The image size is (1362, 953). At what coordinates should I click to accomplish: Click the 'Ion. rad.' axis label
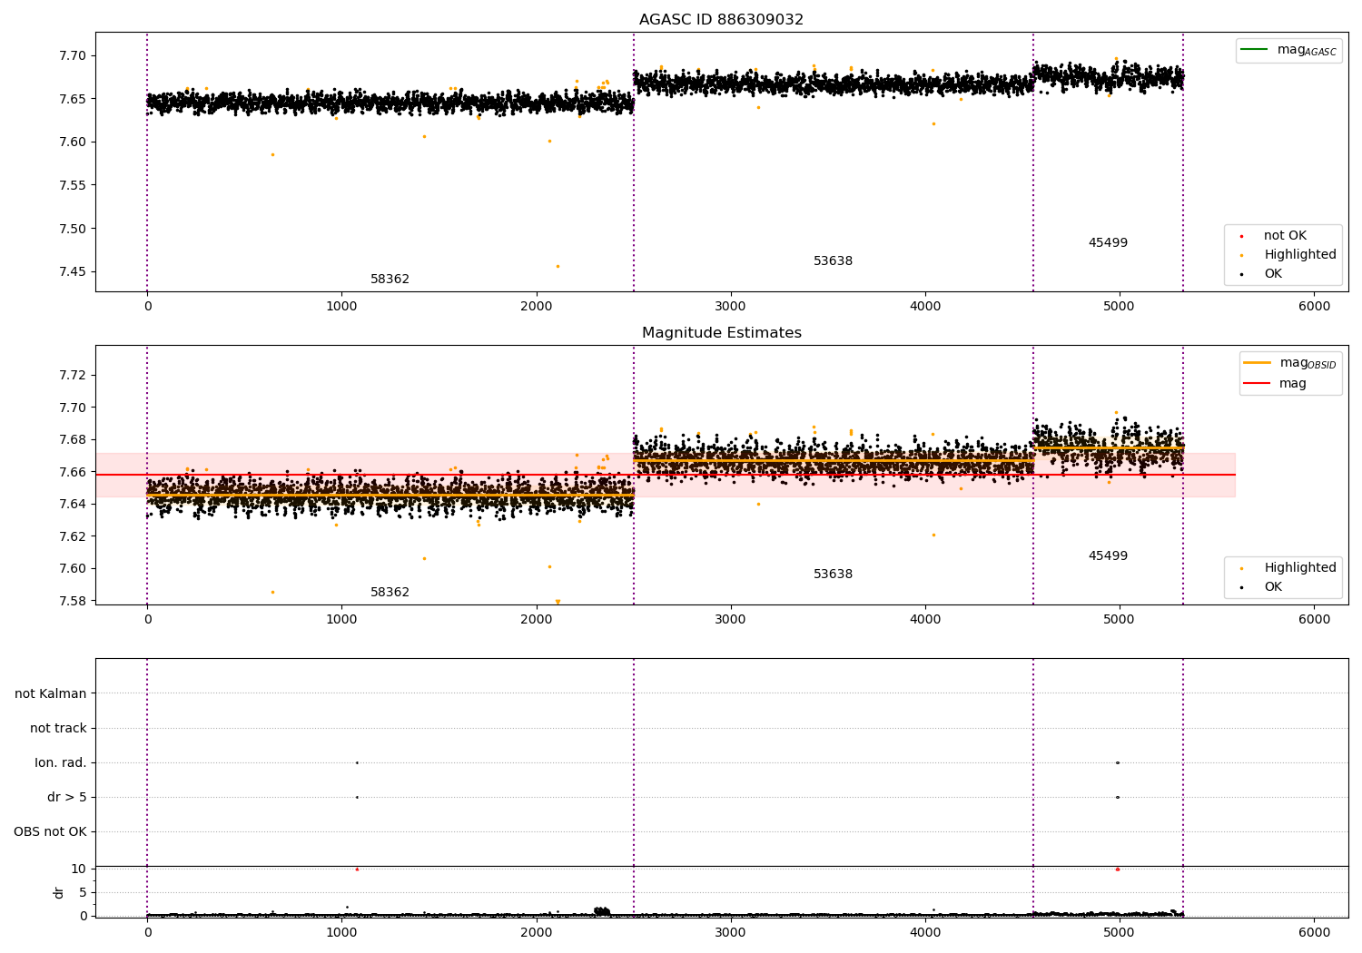tap(61, 763)
